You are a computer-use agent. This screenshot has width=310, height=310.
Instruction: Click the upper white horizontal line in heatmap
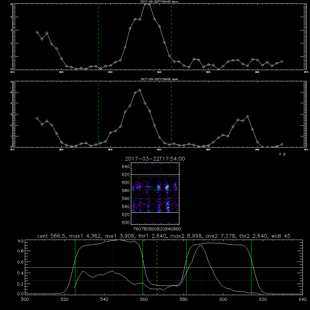click(155, 175)
